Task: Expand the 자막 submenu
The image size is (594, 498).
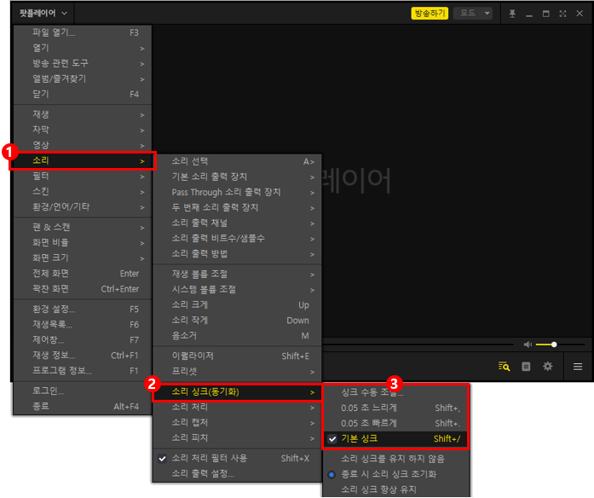Action: [x=83, y=130]
